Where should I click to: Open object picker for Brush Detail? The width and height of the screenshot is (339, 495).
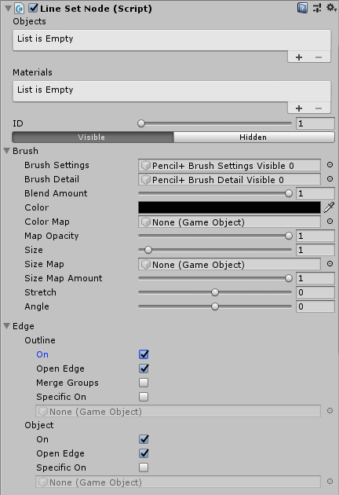pyautogui.click(x=330, y=179)
